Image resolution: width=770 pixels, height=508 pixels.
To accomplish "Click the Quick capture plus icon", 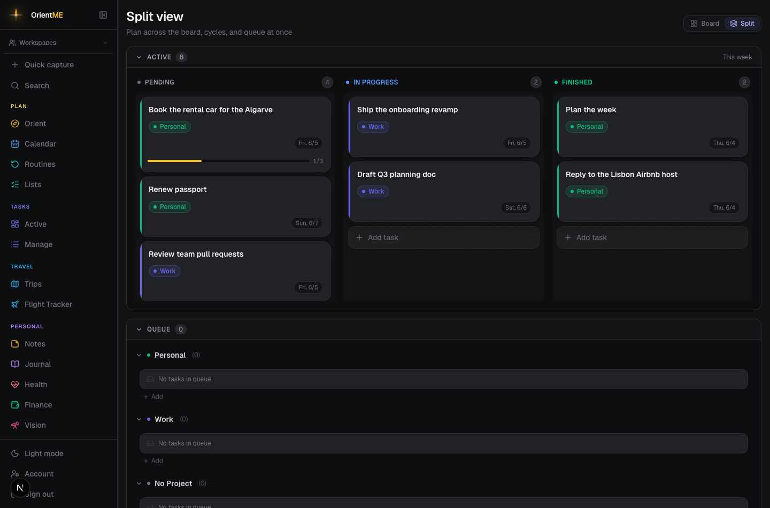I will pyautogui.click(x=15, y=65).
